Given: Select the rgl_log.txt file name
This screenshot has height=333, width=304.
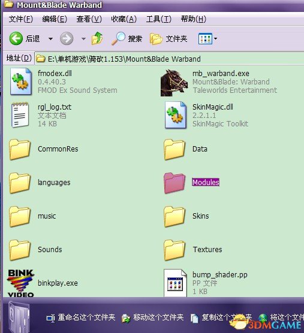Looking at the screenshot, I should pyautogui.click(x=55, y=107).
